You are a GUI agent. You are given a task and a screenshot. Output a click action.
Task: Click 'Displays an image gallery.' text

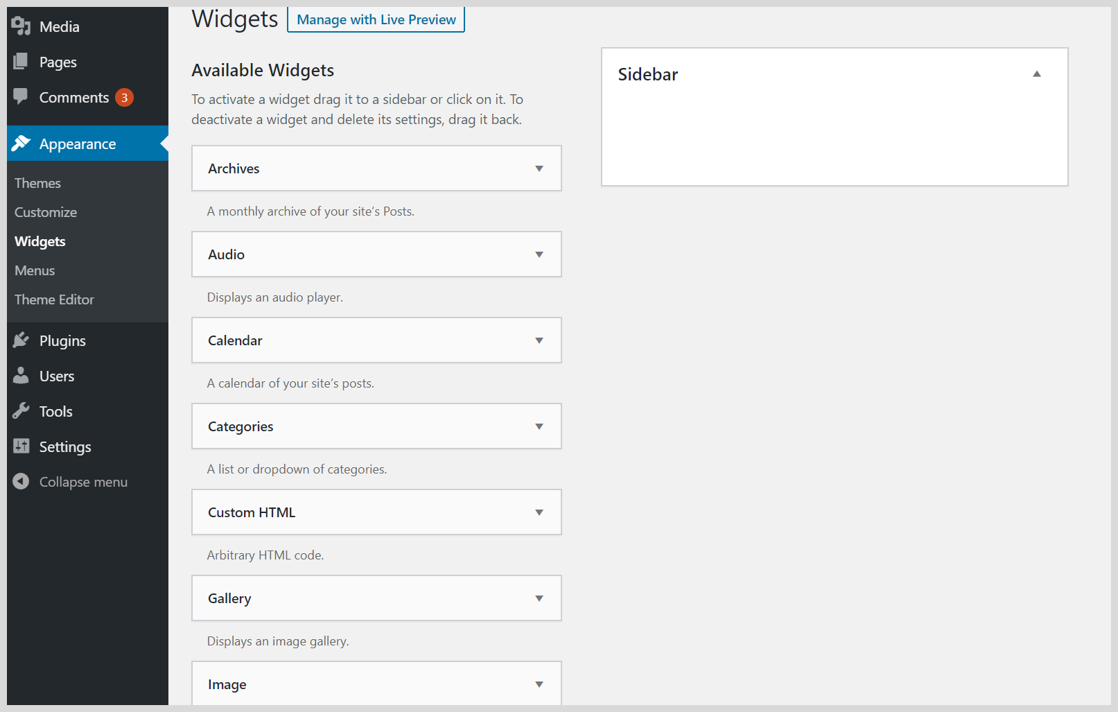pyautogui.click(x=278, y=641)
